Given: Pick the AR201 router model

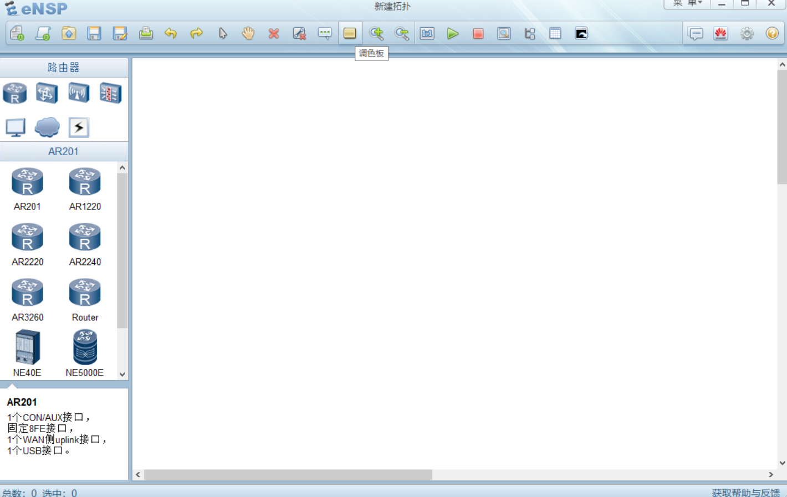Looking at the screenshot, I should [27, 189].
